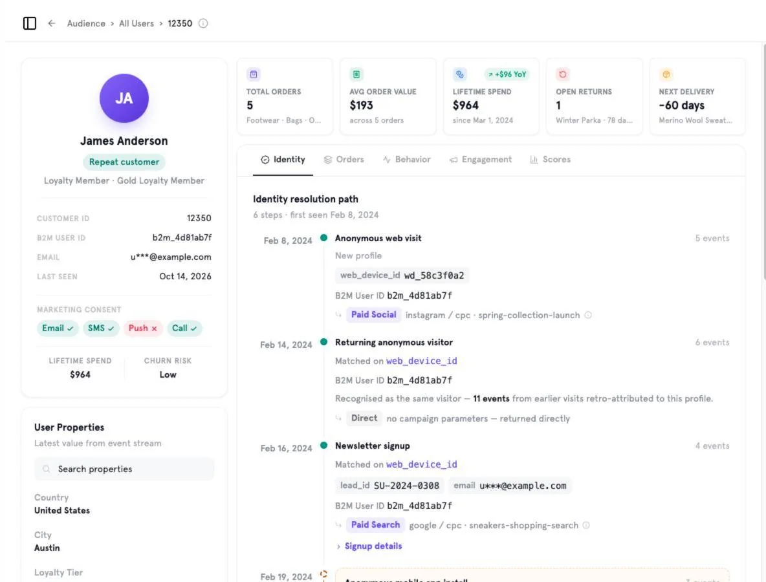The width and height of the screenshot is (766, 582).
Task: Click the Paid Search badge
Action: 375,525
